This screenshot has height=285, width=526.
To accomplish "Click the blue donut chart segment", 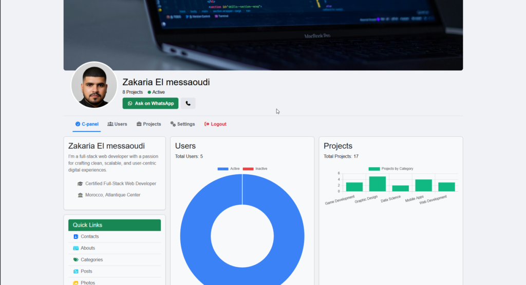I will coord(195,236).
